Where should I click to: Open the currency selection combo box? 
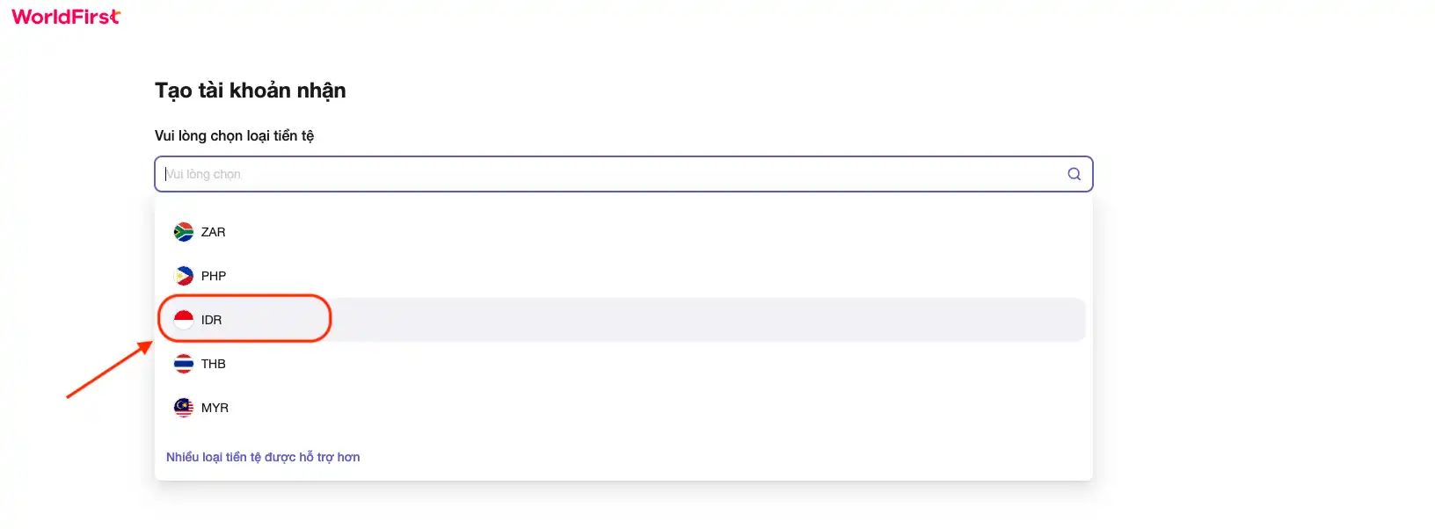[x=623, y=174]
